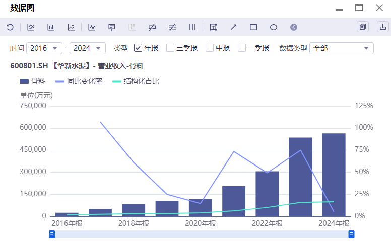391x247 pixels.
Task: Close the 数据图 window
Action: [379, 8]
